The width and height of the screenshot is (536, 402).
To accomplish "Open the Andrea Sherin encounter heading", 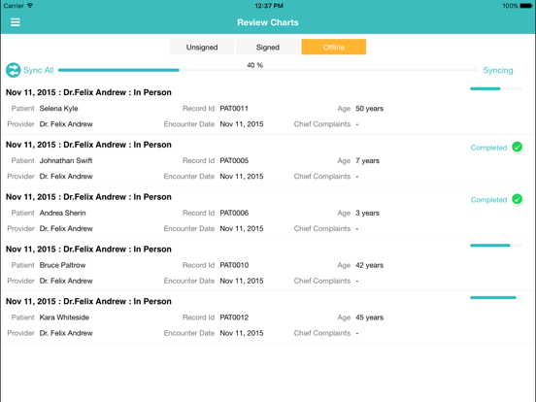I will point(88,197).
